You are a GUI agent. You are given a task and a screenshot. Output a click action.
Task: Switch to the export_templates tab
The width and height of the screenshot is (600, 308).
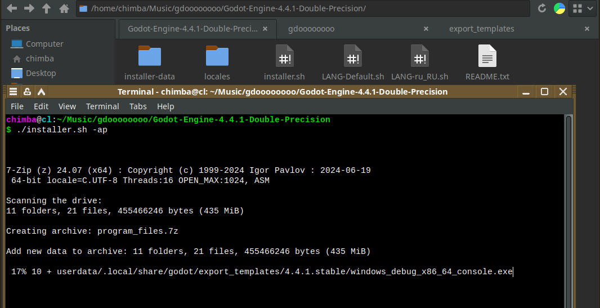(x=481, y=29)
